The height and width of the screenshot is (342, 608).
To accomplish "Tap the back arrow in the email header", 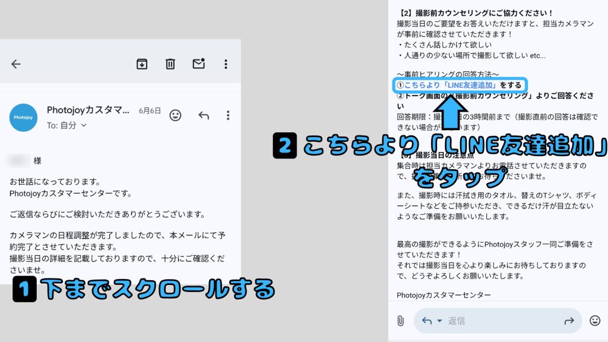I will (16, 64).
